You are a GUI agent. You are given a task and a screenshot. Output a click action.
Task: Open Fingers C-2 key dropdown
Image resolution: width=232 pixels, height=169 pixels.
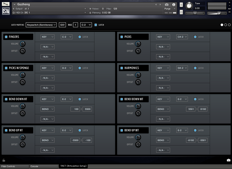coord(67,37)
